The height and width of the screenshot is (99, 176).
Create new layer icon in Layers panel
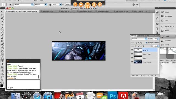[152, 76]
